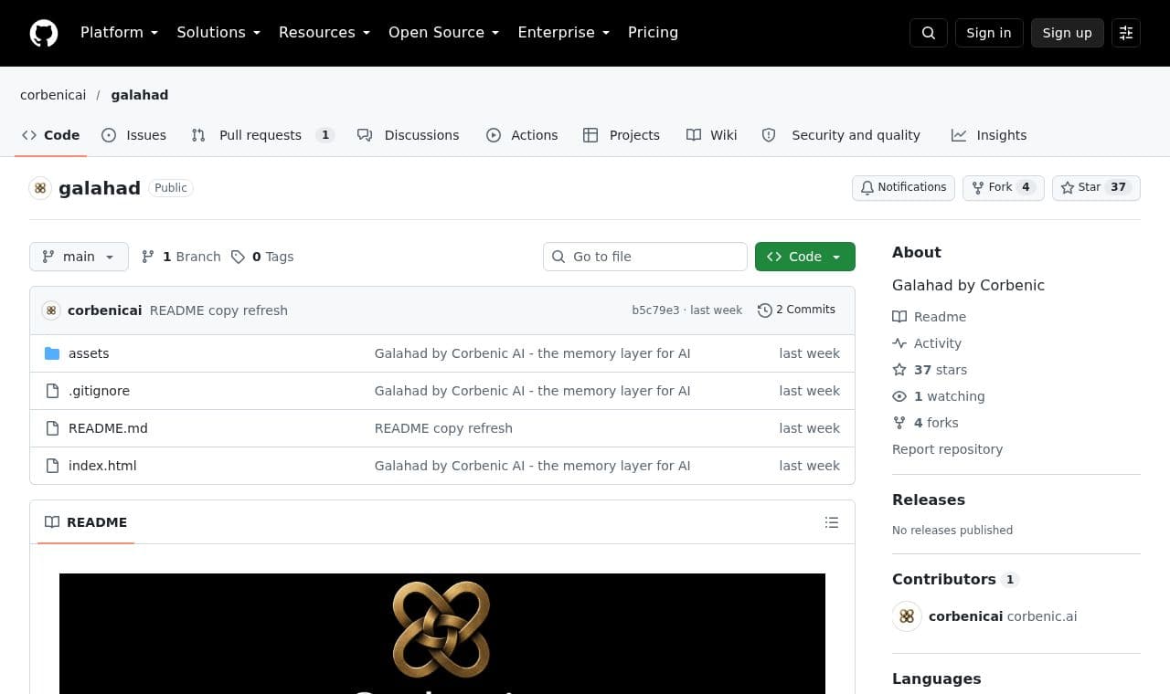Open the Pricing link
Viewport: 1170px width, 694px height.
pyautogui.click(x=653, y=33)
